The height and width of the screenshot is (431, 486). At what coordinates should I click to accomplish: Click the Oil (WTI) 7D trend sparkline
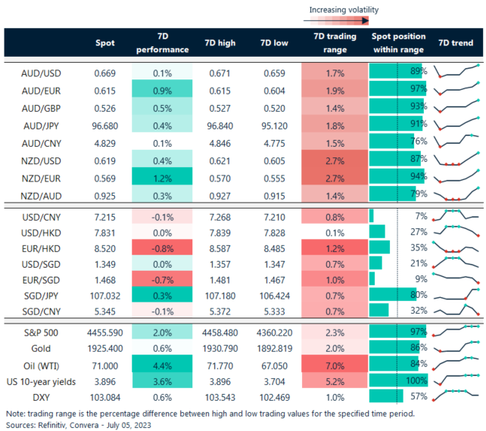click(x=456, y=363)
